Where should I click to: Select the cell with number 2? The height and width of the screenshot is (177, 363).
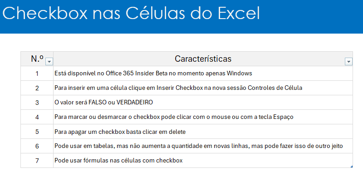click(37, 88)
